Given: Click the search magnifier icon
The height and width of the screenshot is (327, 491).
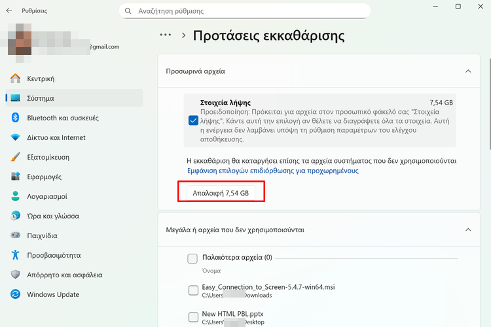Looking at the screenshot, I should (128, 11).
